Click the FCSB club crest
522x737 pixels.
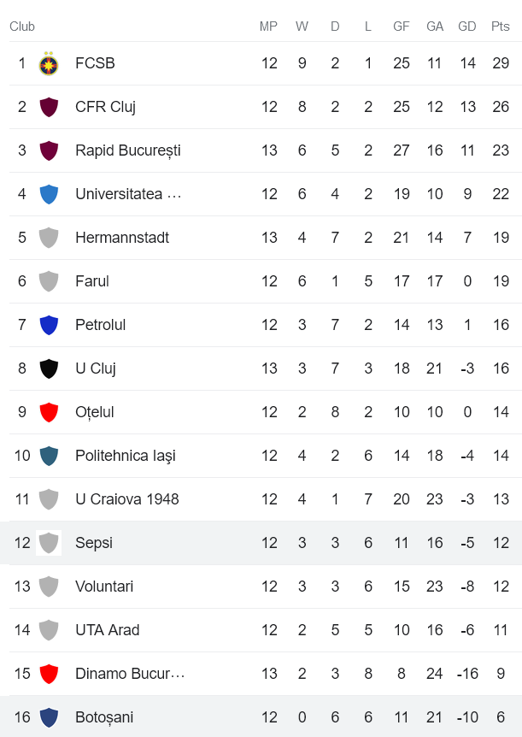point(49,62)
